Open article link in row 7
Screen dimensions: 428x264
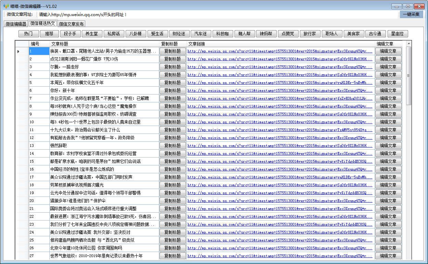pos(280,99)
